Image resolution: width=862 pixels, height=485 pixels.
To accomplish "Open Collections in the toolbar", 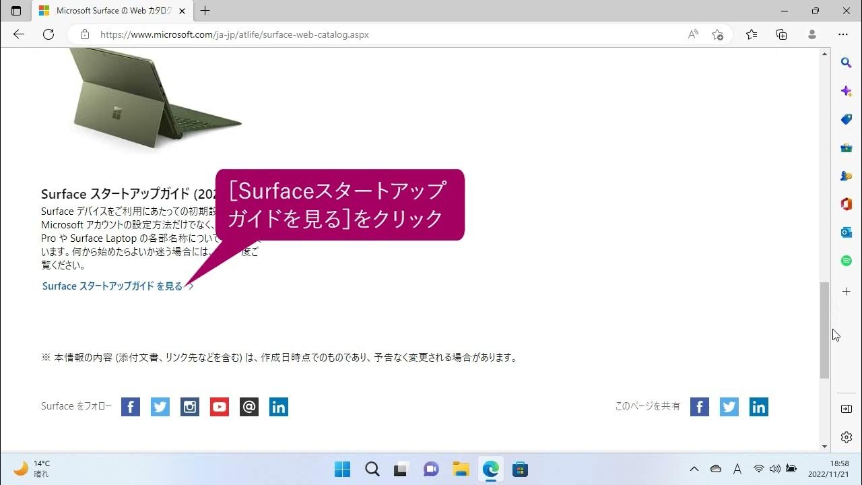I will point(781,34).
